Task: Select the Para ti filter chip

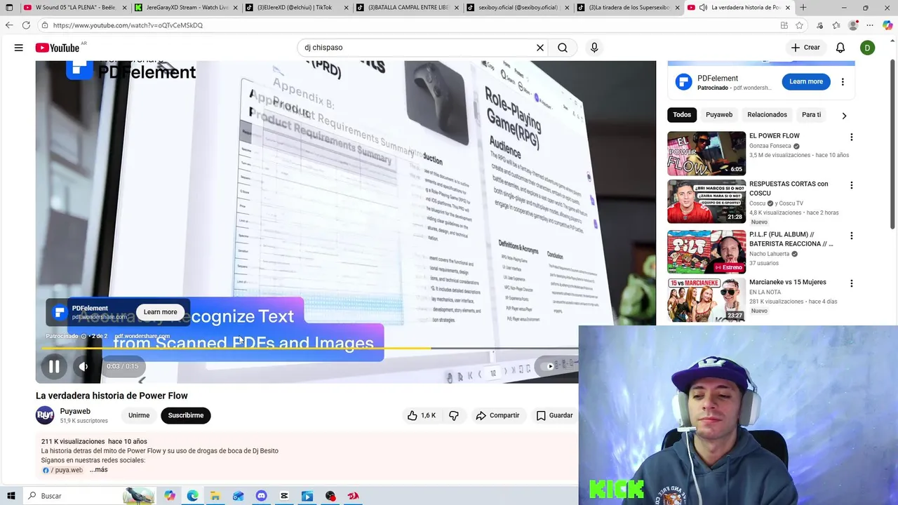Action: pyautogui.click(x=811, y=114)
